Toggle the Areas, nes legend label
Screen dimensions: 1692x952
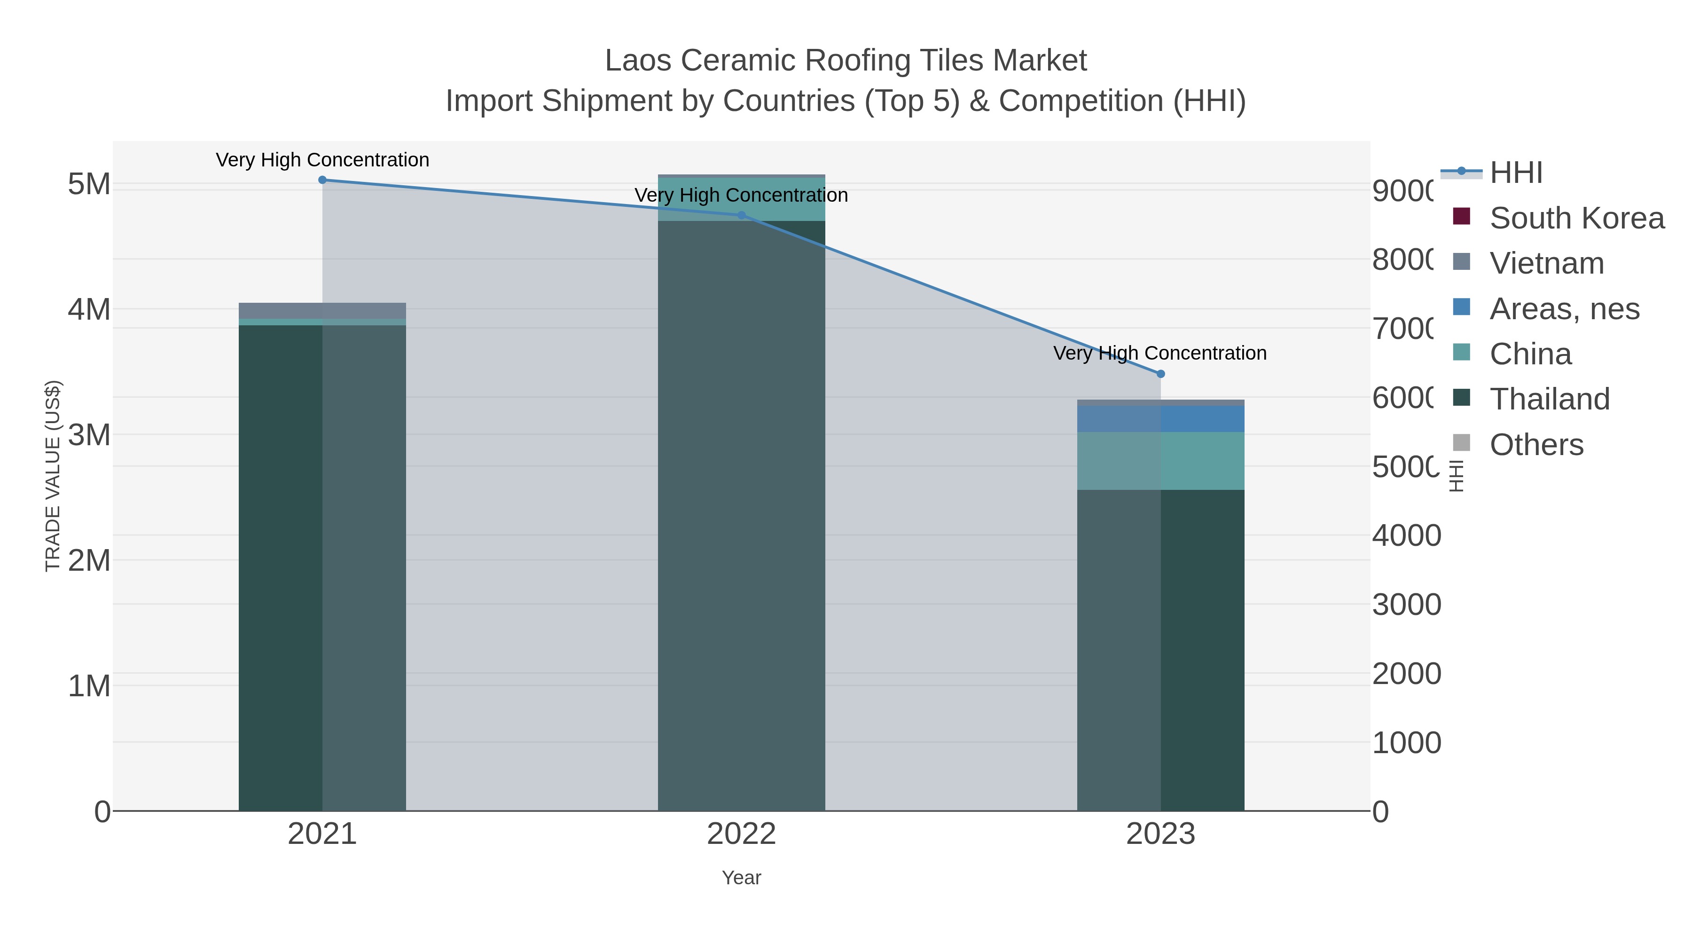[x=1565, y=309]
